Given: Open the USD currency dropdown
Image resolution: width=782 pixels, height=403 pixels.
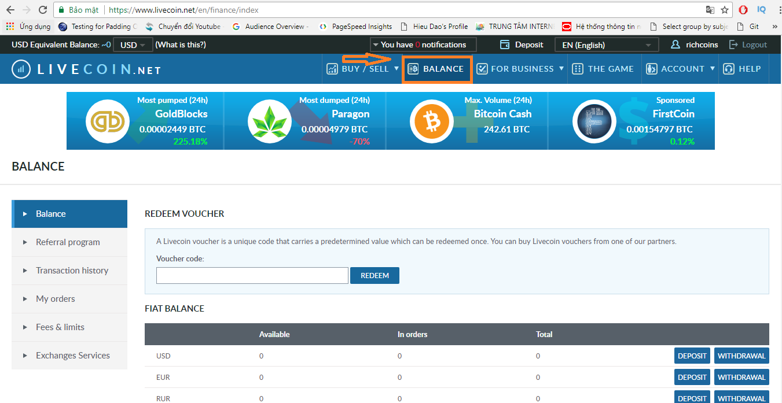Looking at the screenshot, I should click(x=133, y=45).
